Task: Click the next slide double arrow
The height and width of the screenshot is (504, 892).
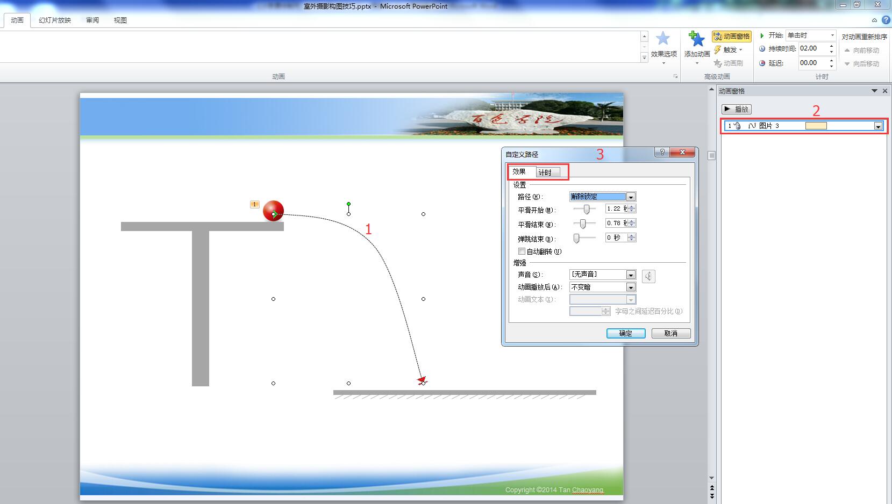Action: click(712, 495)
